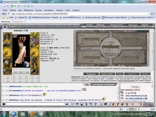Viewport: 156px width, 117px height.
Task: Switch to Системные сообщения chat tab
Action: [103, 84]
